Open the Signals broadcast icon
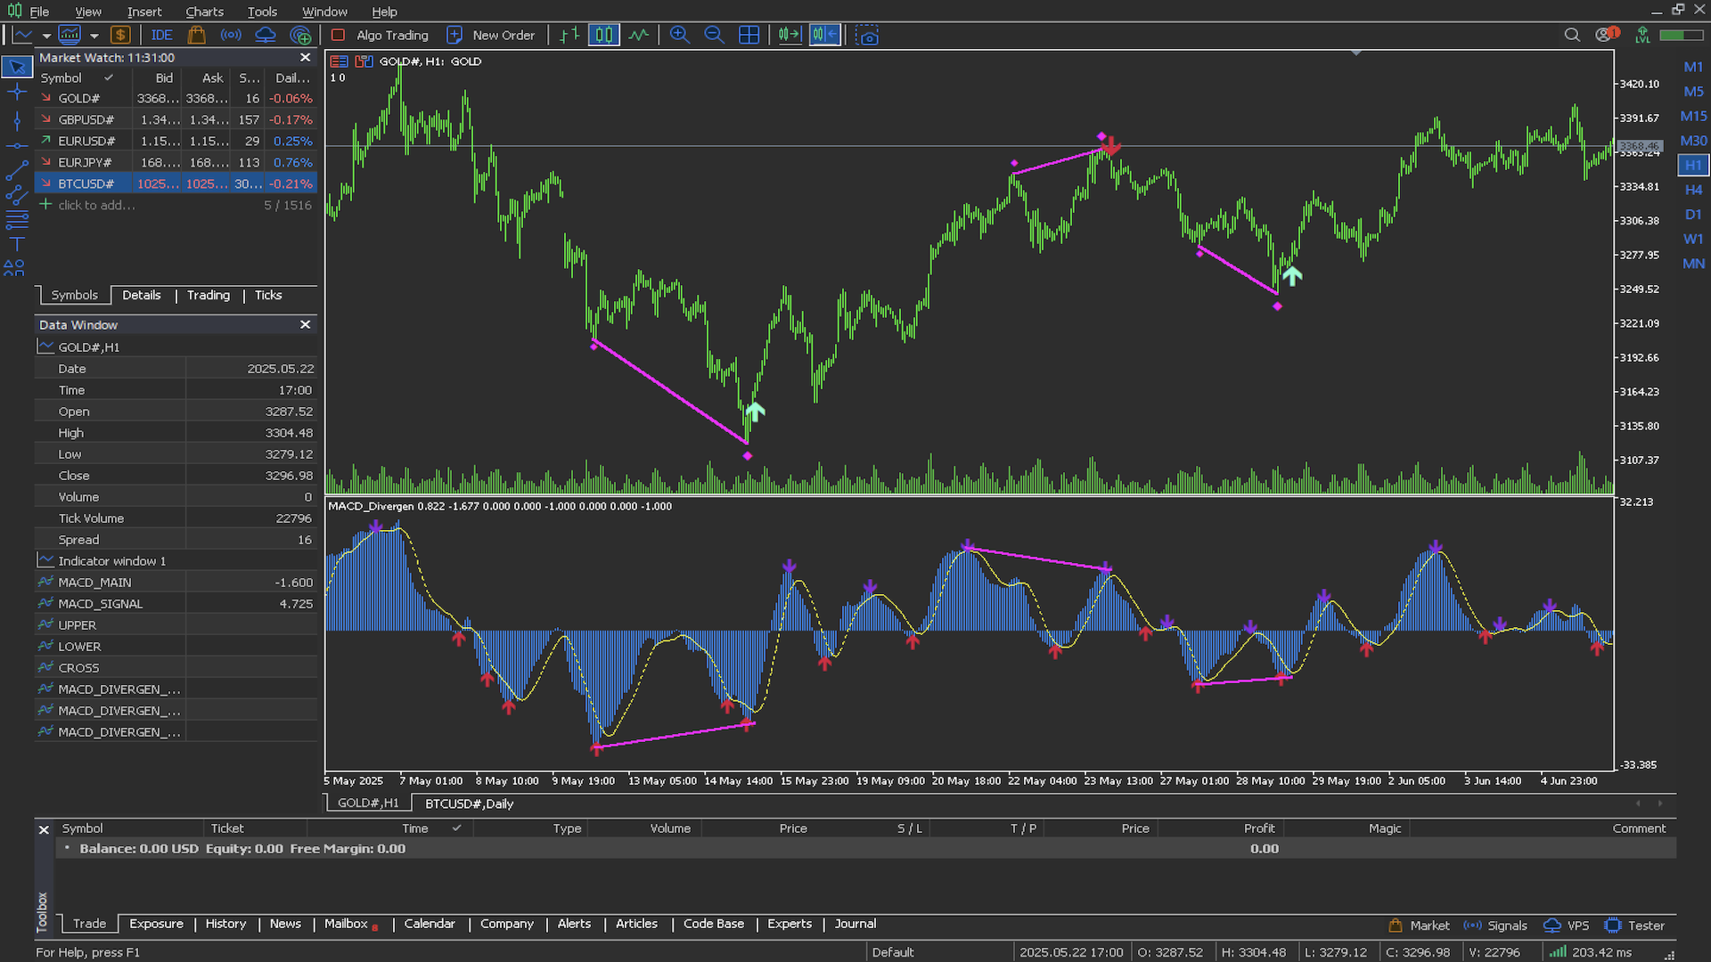1711x962 pixels. [231, 35]
